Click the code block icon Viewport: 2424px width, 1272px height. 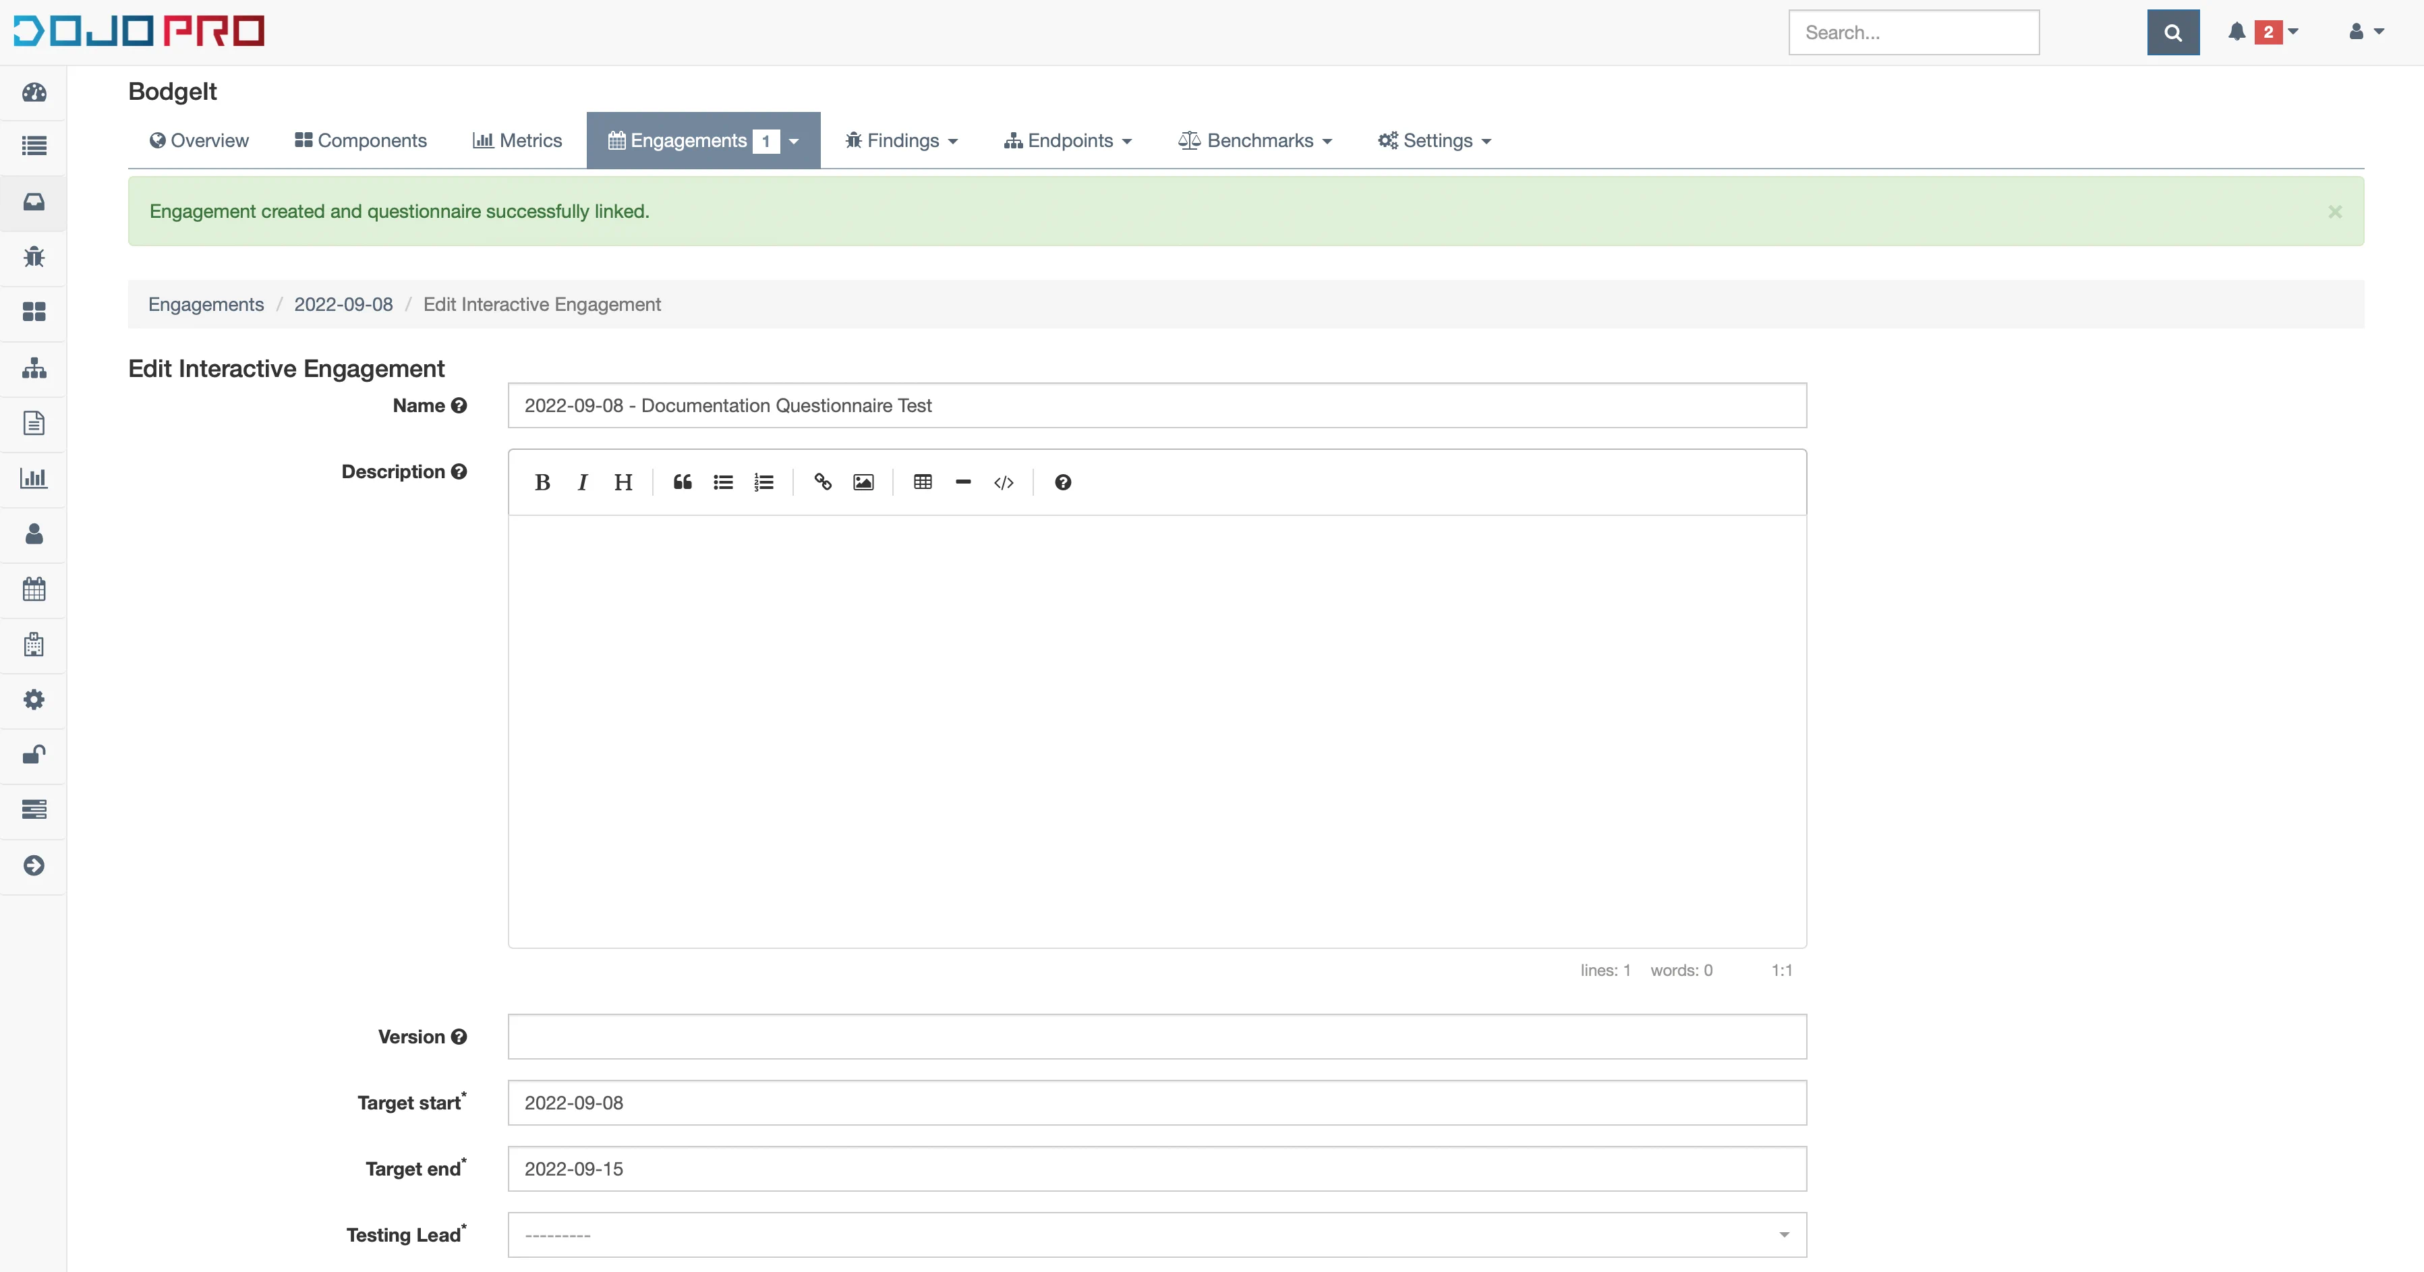point(1003,483)
